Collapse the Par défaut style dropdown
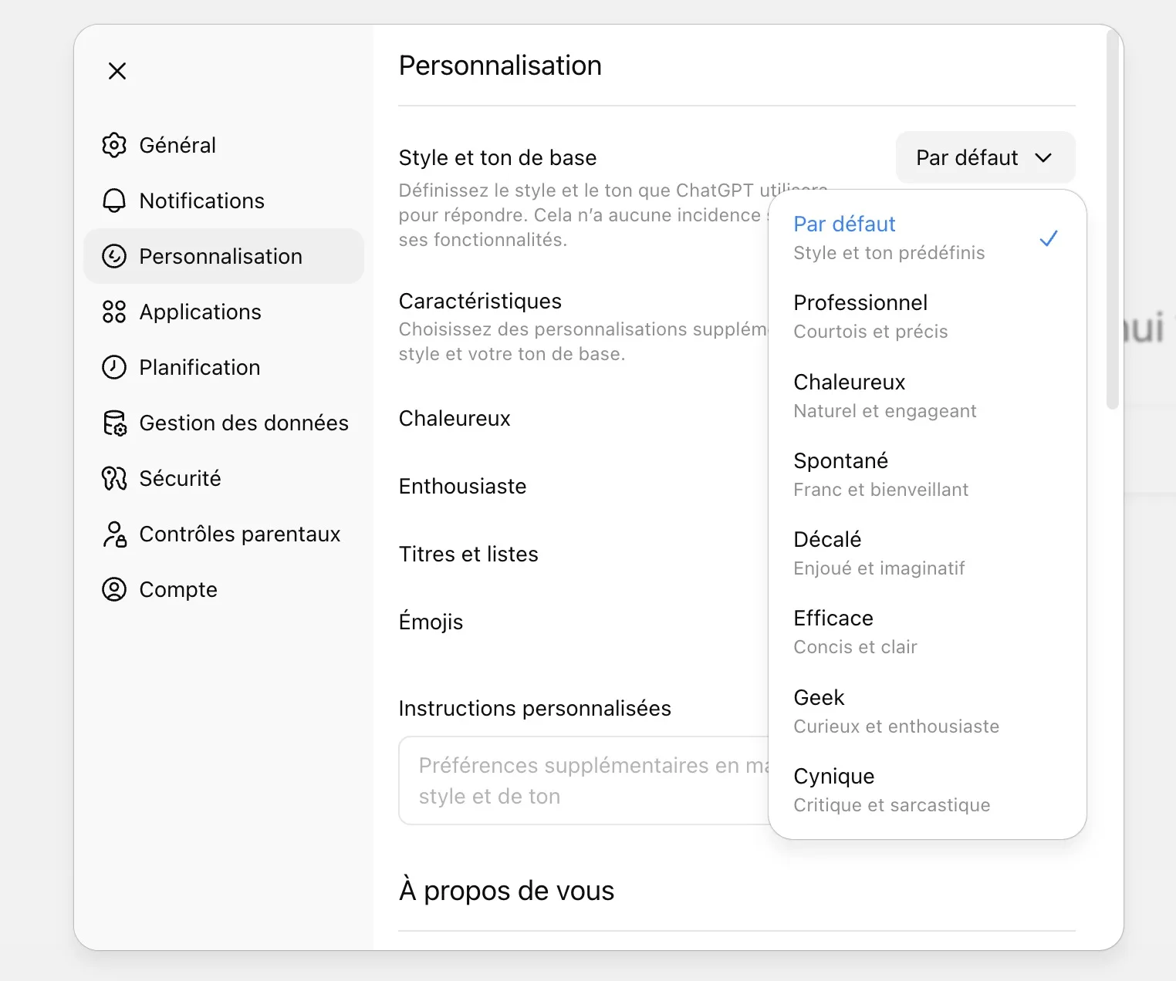The height and width of the screenshot is (981, 1176). click(x=985, y=157)
